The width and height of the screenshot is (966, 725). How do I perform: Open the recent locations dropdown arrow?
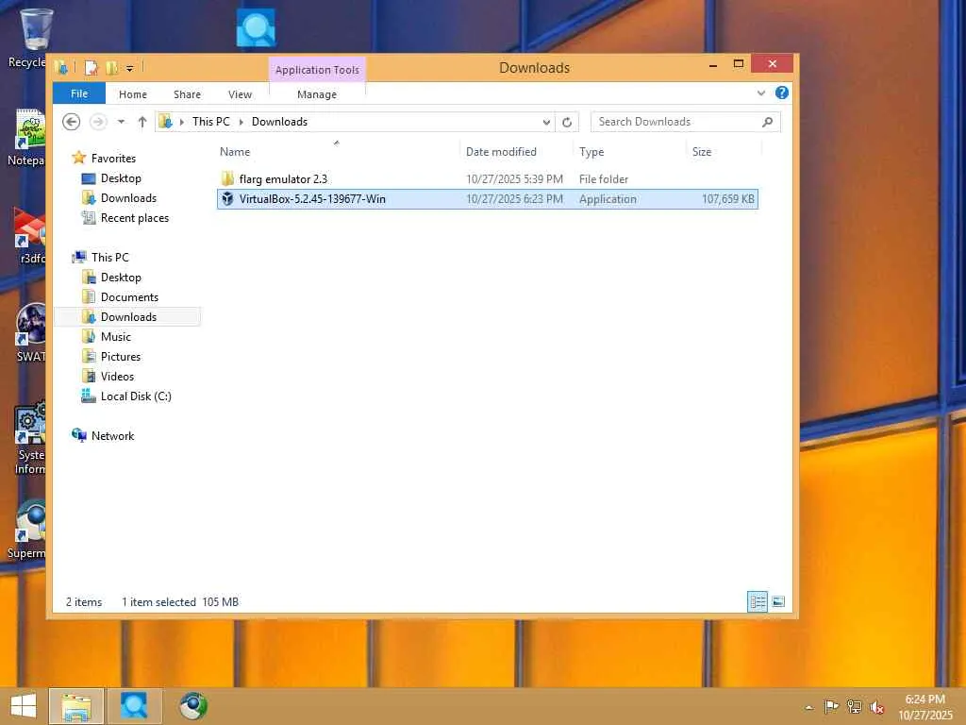coord(122,122)
